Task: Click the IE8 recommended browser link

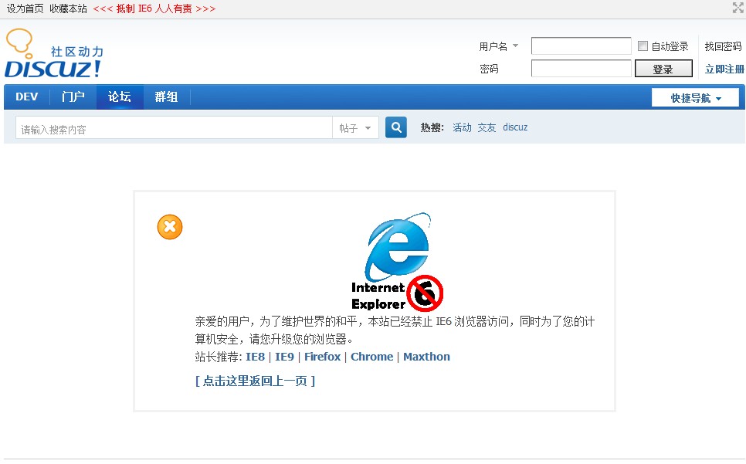Action: pos(255,357)
